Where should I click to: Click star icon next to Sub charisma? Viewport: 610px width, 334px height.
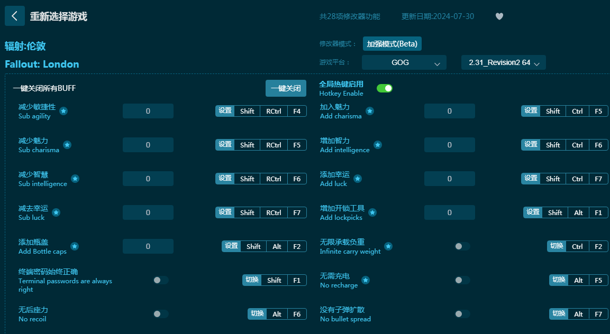coord(67,145)
